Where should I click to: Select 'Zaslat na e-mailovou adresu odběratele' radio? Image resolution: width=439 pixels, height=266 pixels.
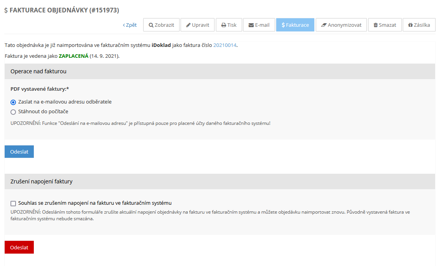click(x=13, y=102)
